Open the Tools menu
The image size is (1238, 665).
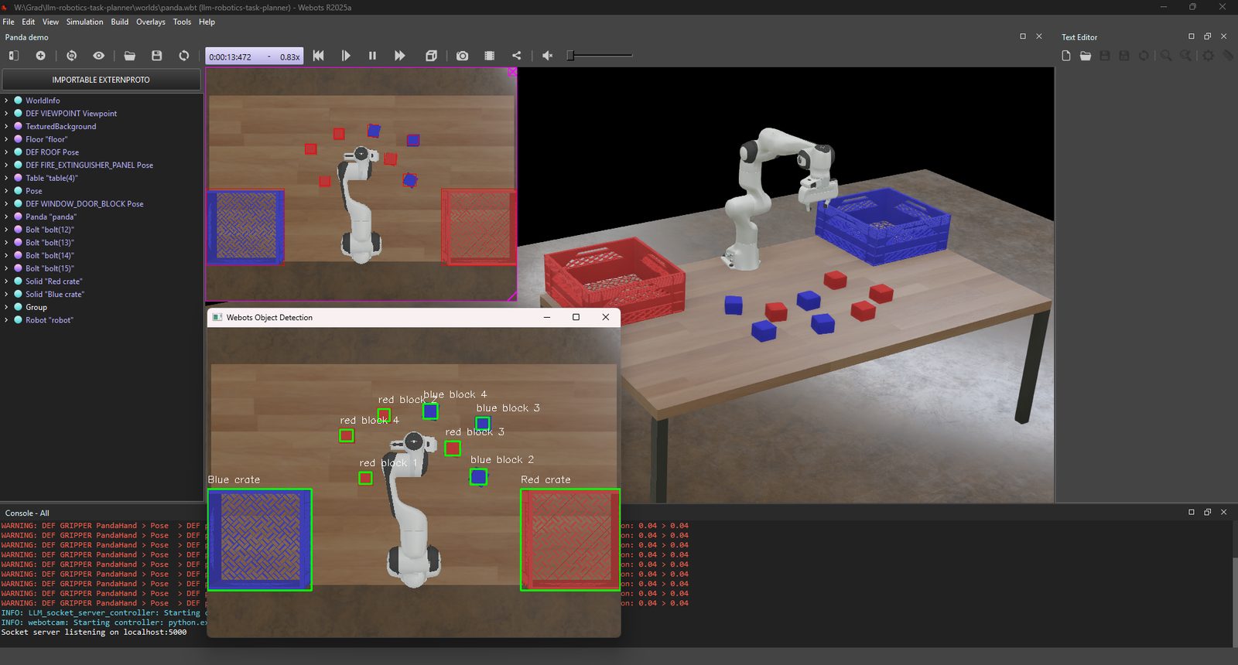182,22
